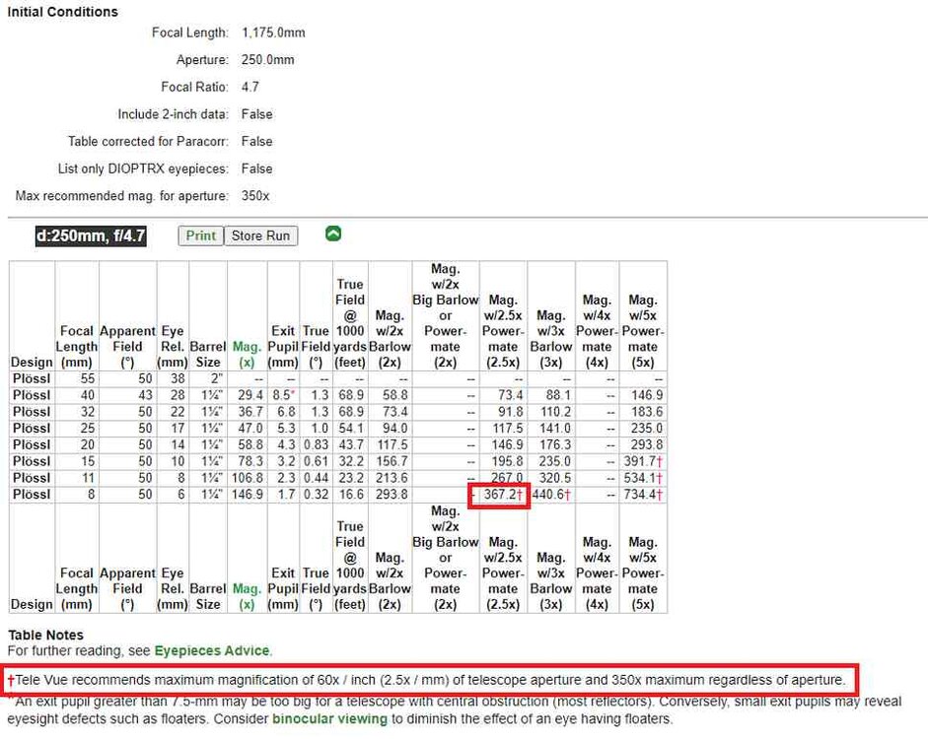The height and width of the screenshot is (739, 928).
Task: Select the Aperture 250.0mm value
Action: 267,60
